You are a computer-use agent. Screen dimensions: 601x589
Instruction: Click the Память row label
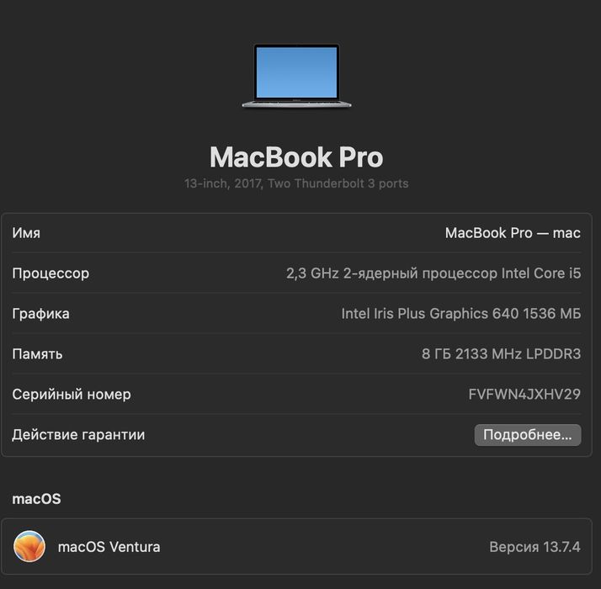37,353
